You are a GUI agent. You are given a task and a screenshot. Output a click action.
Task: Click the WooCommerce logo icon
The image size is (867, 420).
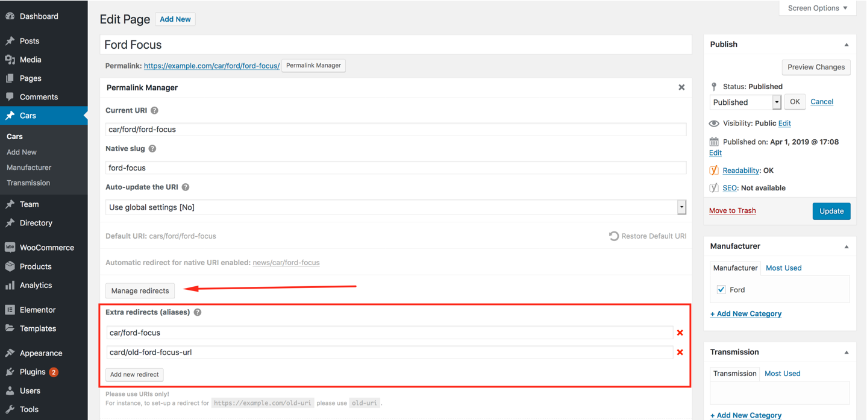pyautogui.click(x=10, y=248)
